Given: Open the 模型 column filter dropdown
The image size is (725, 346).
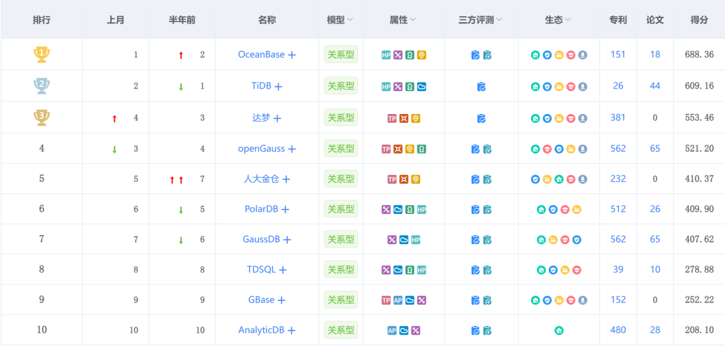Looking at the screenshot, I should (350, 20).
